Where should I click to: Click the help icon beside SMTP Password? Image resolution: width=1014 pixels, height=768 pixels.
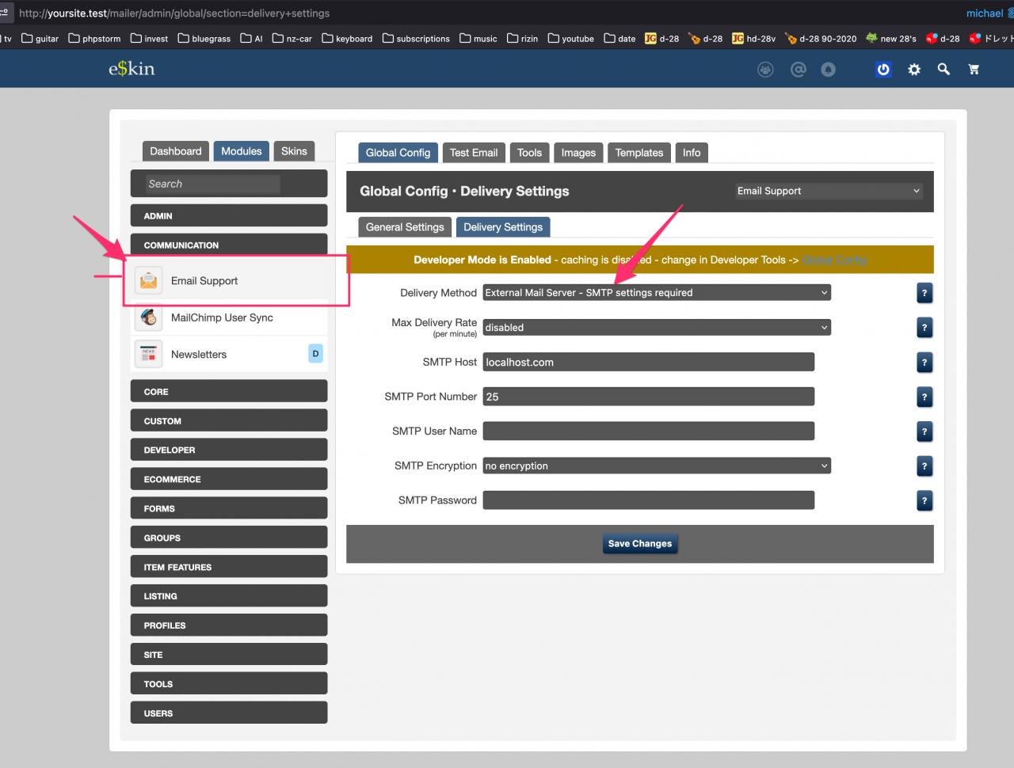point(924,500)
